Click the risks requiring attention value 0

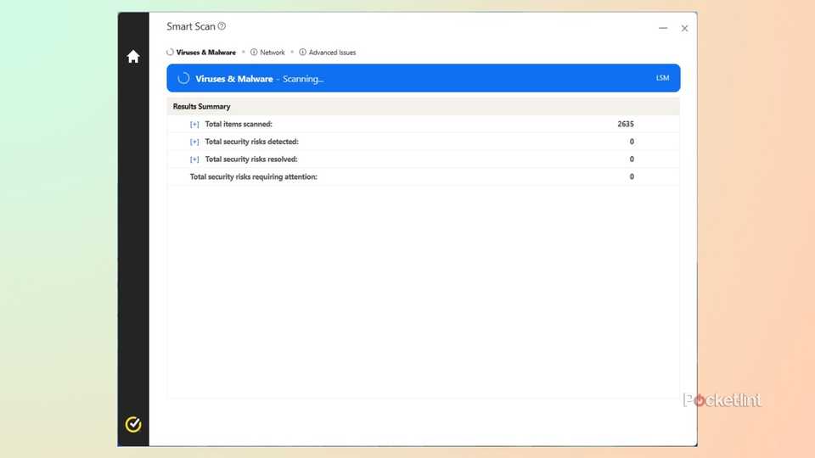632,177
